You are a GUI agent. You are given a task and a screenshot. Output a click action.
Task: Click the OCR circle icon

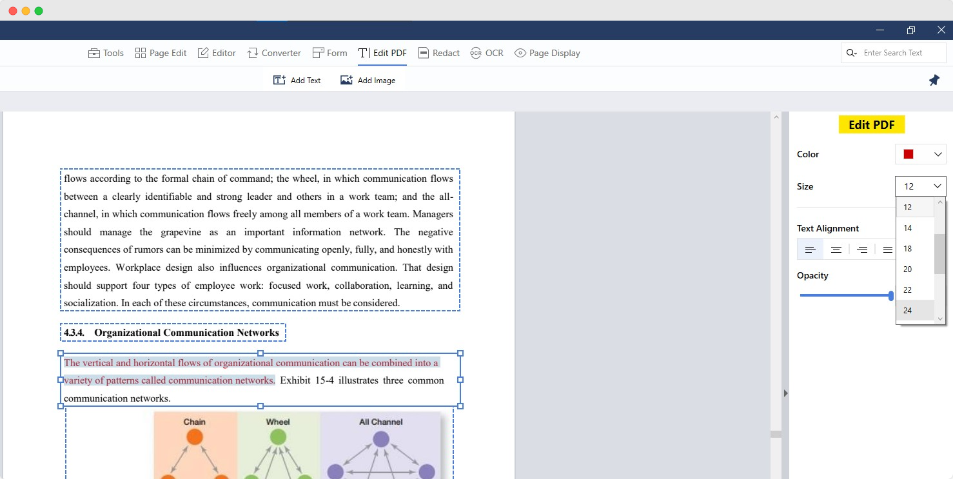coord(476,53)
